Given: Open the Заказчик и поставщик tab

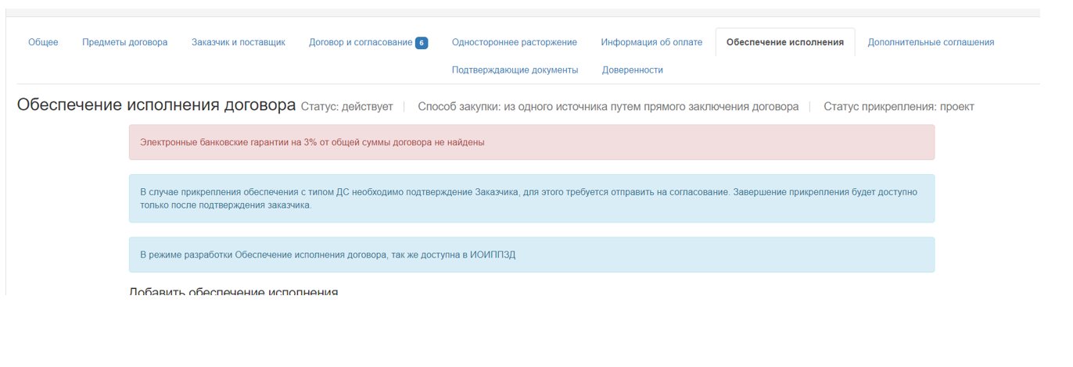Looking at the screenshot, I should pos(238,42).
